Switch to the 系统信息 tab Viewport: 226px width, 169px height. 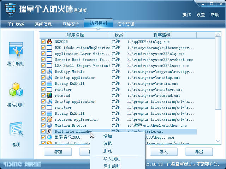(x=43, y=24)
